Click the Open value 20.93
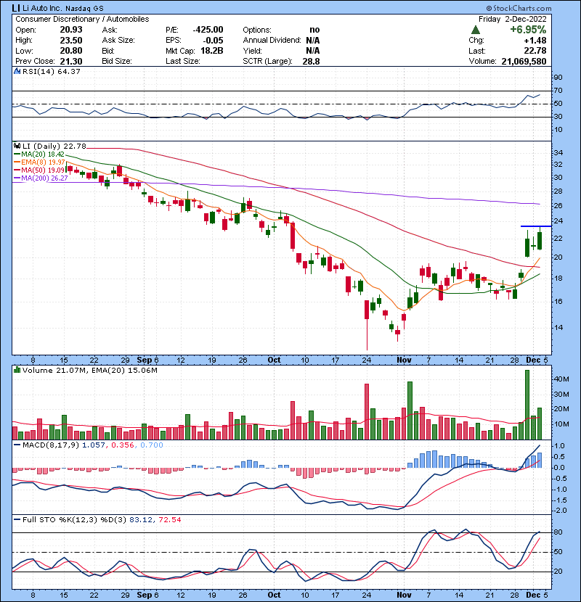 pyautogui.click(x=71, y=30)
